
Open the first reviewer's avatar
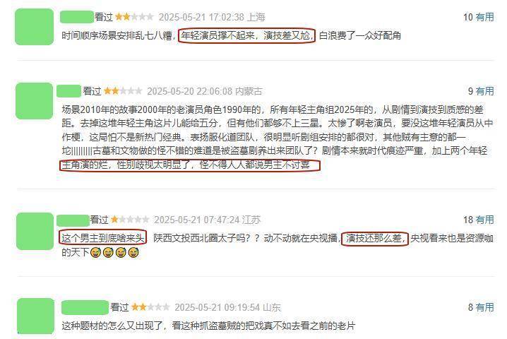pyautogui.click(x=35, y=27)
